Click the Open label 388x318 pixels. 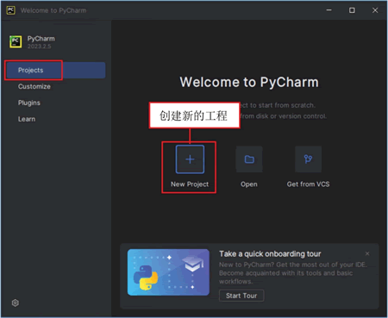click(249, 184)
